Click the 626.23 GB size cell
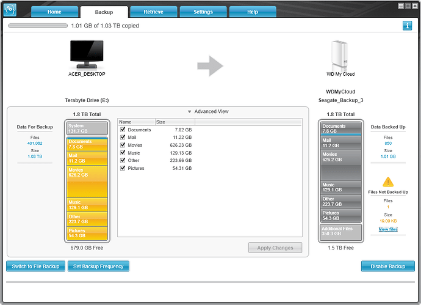 click(x=181, y=145)
